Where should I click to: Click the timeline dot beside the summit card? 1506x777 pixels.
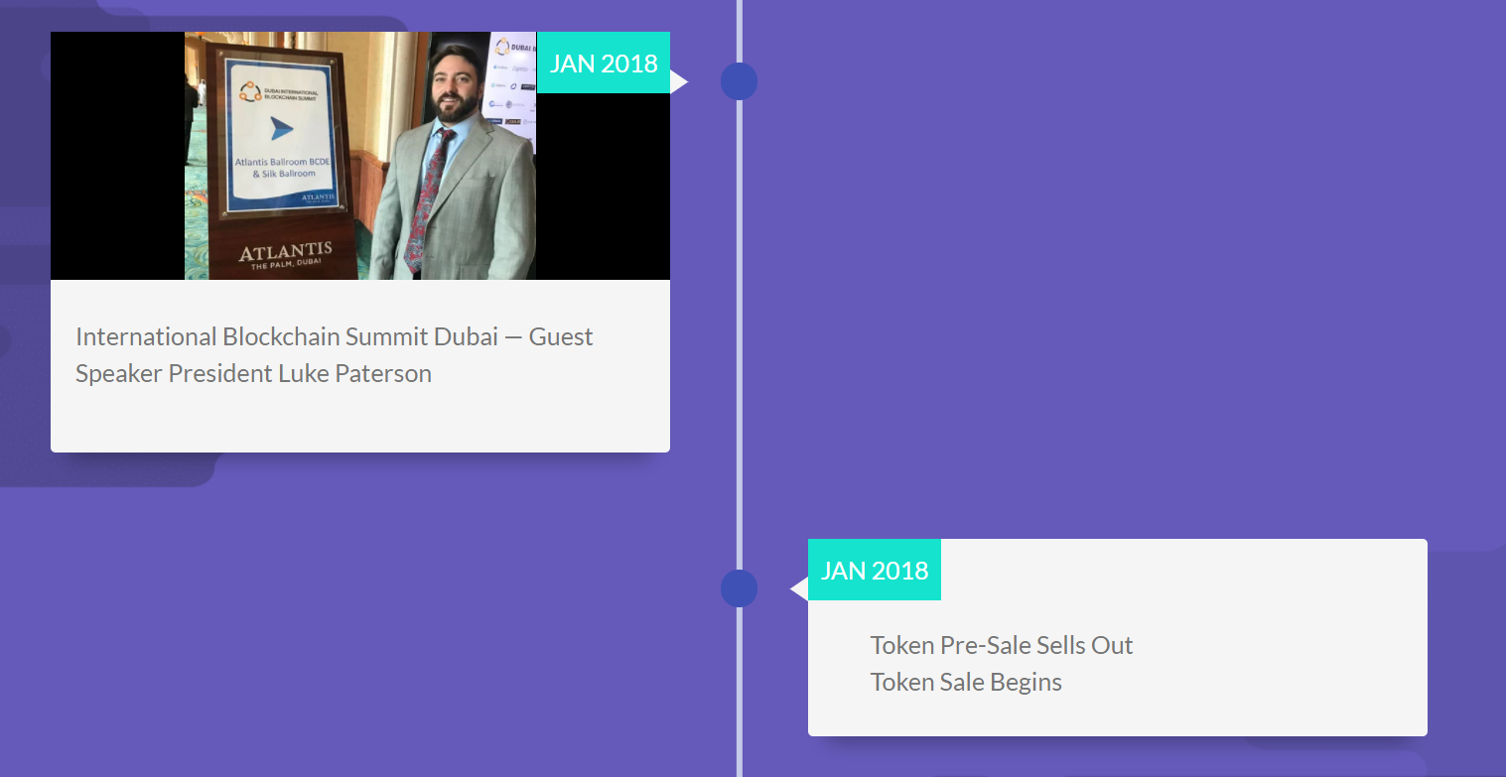click(739, 81)
